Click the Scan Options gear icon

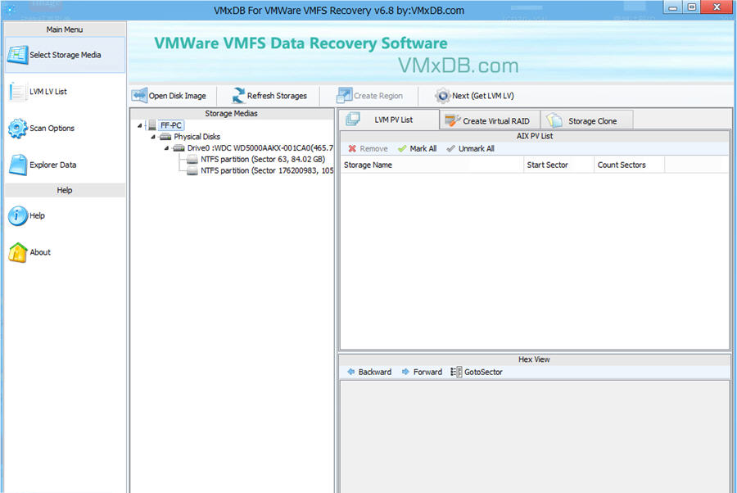[18, 128]
